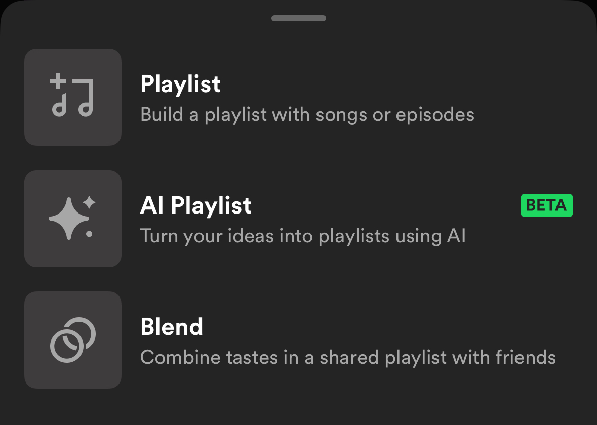This screenshot has width=597, height=425.
Task: Click the small dot beside the sparkle
Action: tap(89, 234)
